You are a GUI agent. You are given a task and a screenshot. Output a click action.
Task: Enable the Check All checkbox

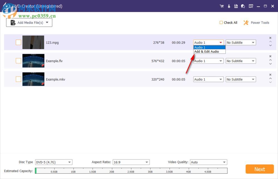click(x=221, y=23)
